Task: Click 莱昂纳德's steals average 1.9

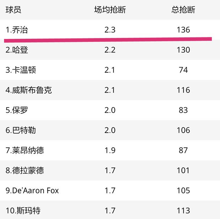Action: 110,150
